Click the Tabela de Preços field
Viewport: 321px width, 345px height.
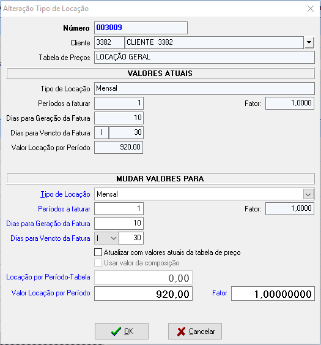pyautogui.click(x=204, y=57)
